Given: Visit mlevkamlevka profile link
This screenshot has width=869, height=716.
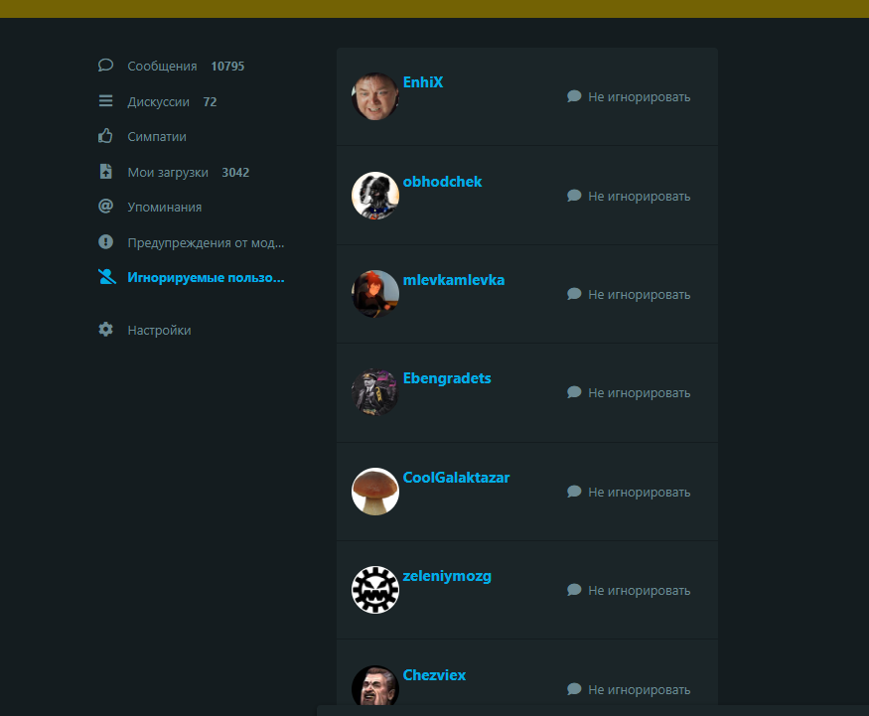Looking at the screenshot, I should [x=453, y=280].
